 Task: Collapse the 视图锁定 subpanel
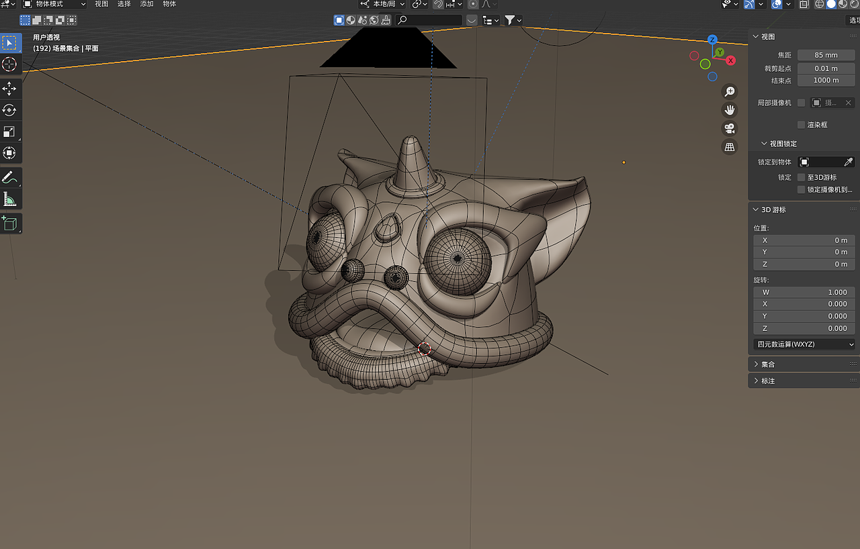[x=765, y=144]
